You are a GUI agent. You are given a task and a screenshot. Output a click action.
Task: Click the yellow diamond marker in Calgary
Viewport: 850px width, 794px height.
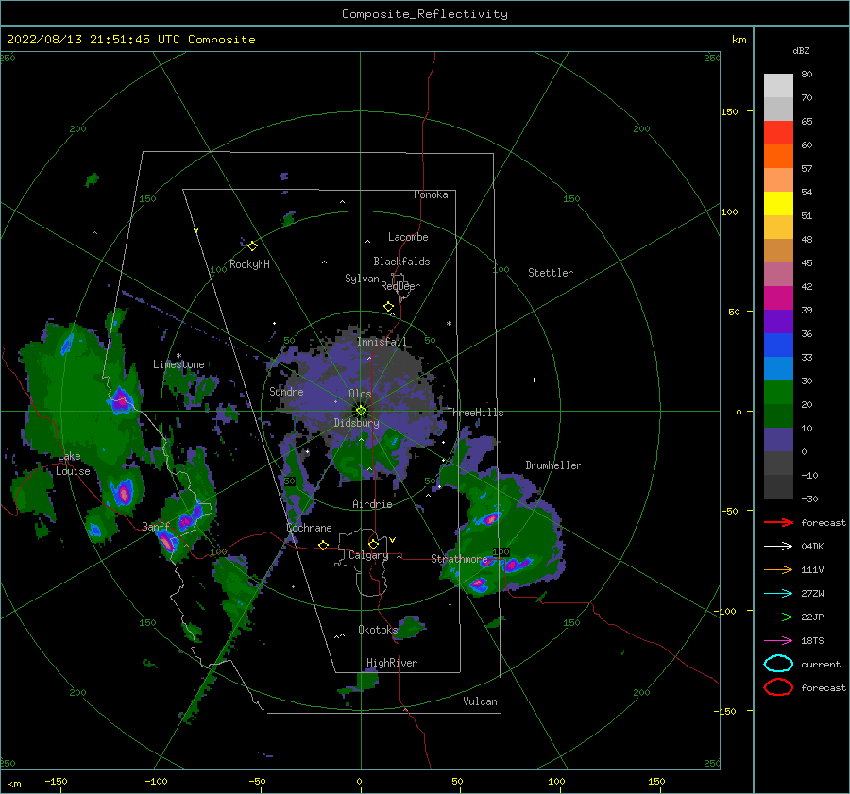[x=373, y=544]
